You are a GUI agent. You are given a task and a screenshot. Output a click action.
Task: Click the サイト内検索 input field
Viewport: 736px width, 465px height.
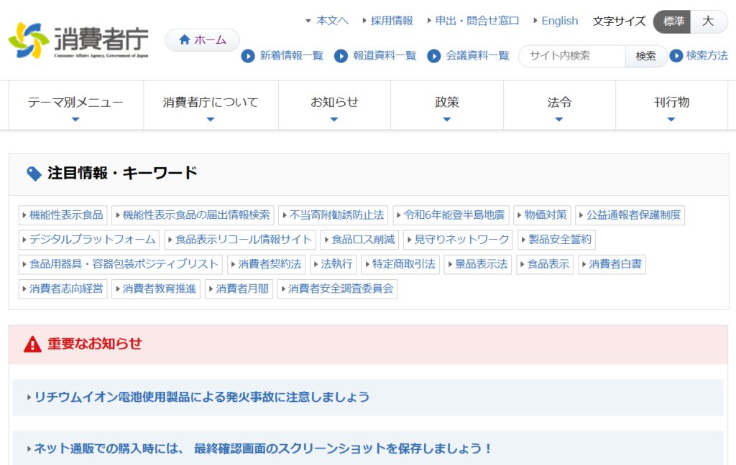click(x=571, y=55)
